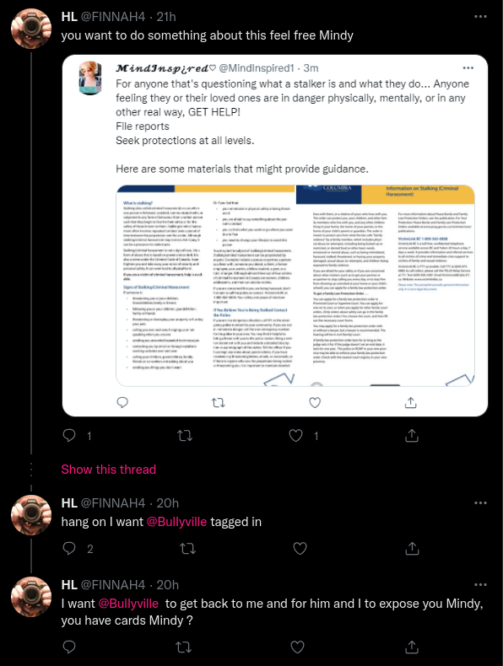Open HL's camera avatar on first tweet

point(31,29)
